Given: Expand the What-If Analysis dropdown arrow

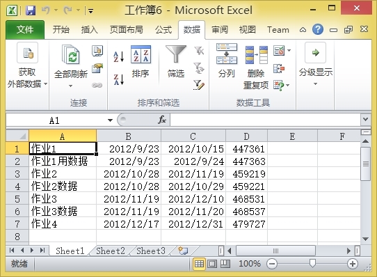Looking at the screenshot, I should tap(288, 85).
